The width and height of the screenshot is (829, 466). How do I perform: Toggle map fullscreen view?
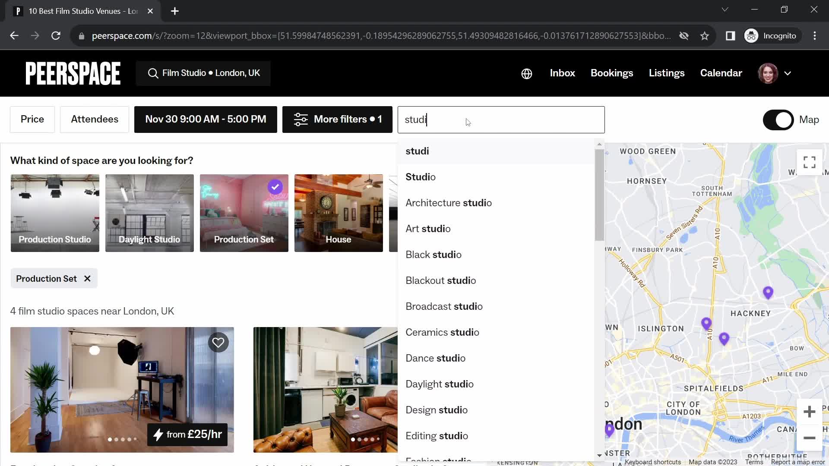pyautogui.click(x=809, y=162)
